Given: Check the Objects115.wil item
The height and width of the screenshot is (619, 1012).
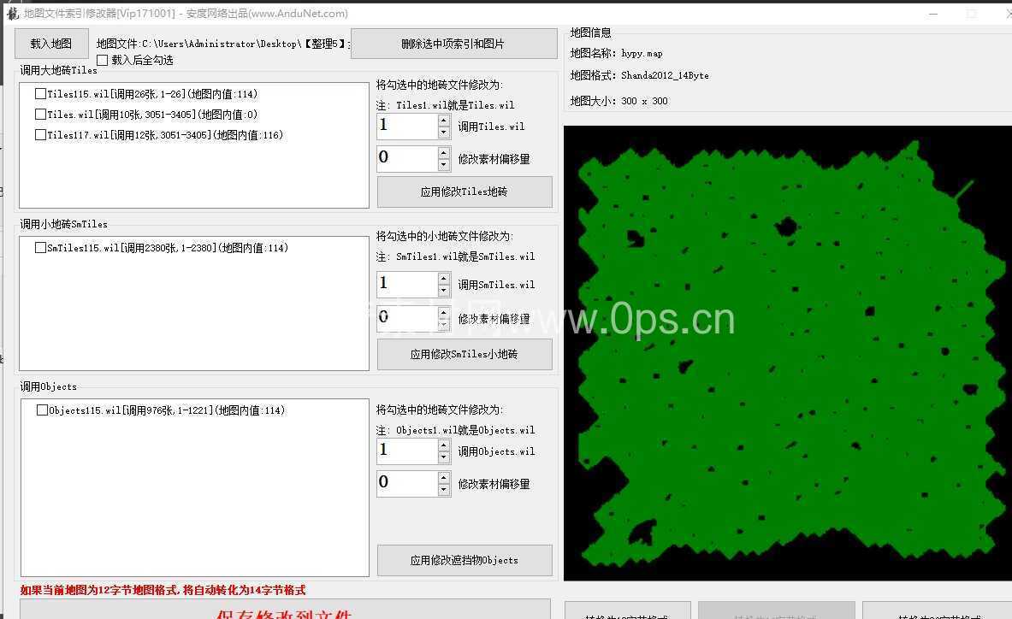Looking at the screenshot, I should coord(42,410).
